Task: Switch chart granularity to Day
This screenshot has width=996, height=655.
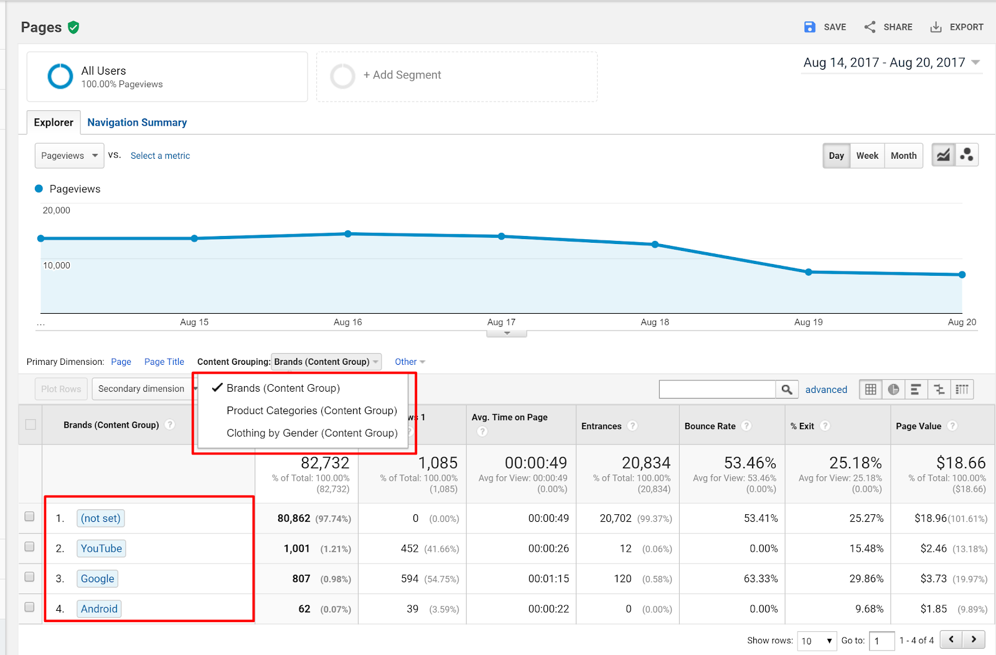Action: 836,156
